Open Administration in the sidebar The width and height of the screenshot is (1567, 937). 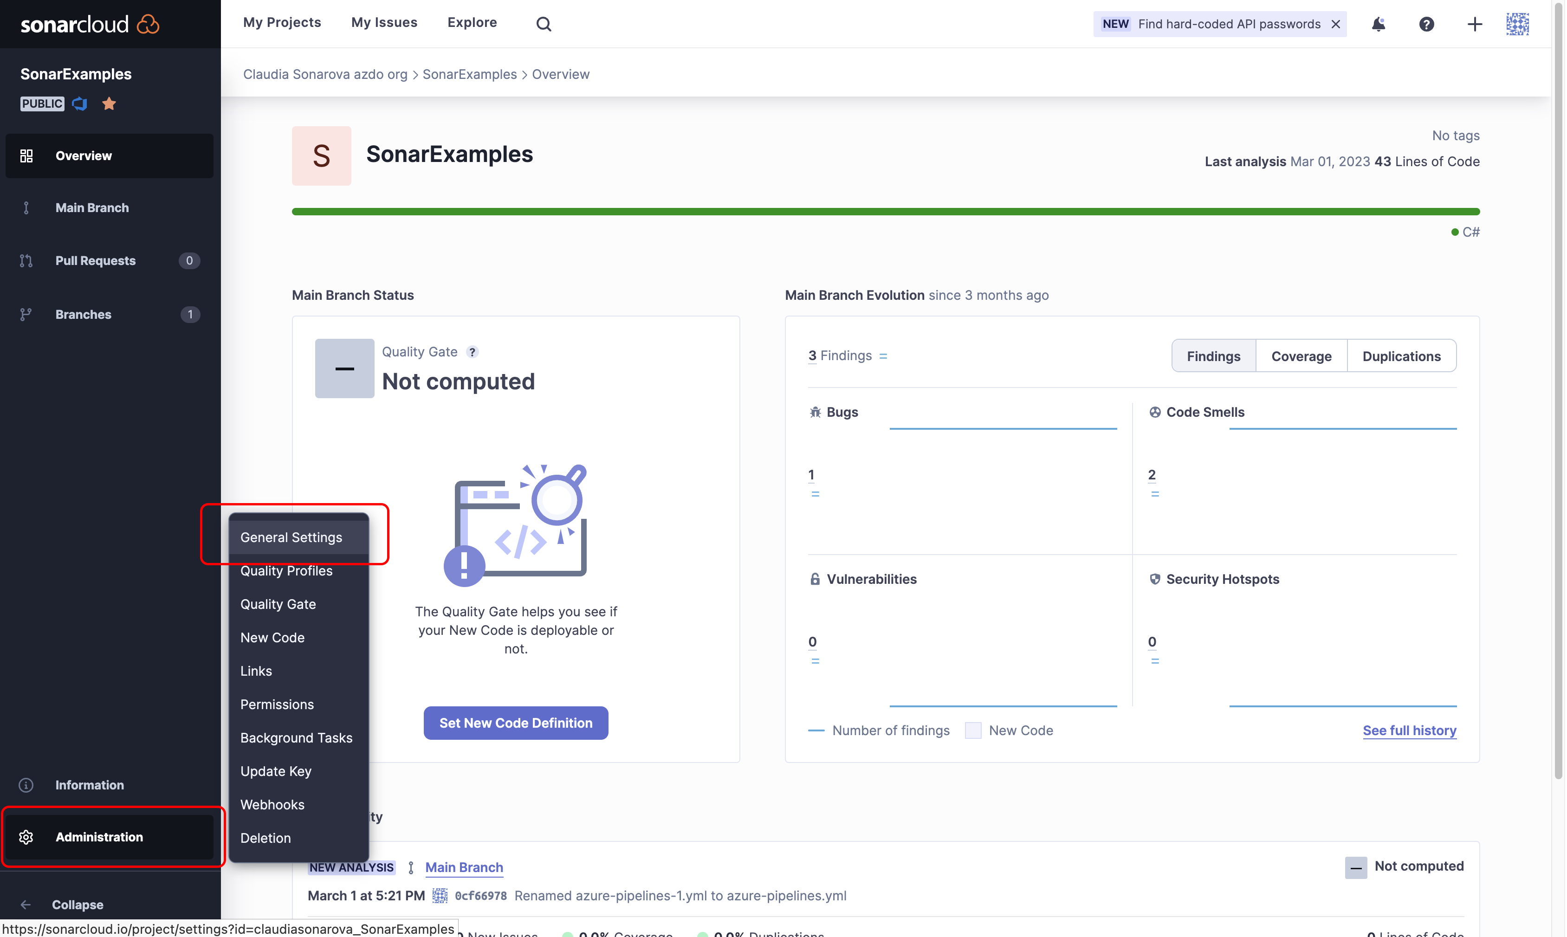pyautogui.click(x=109, y=837)
